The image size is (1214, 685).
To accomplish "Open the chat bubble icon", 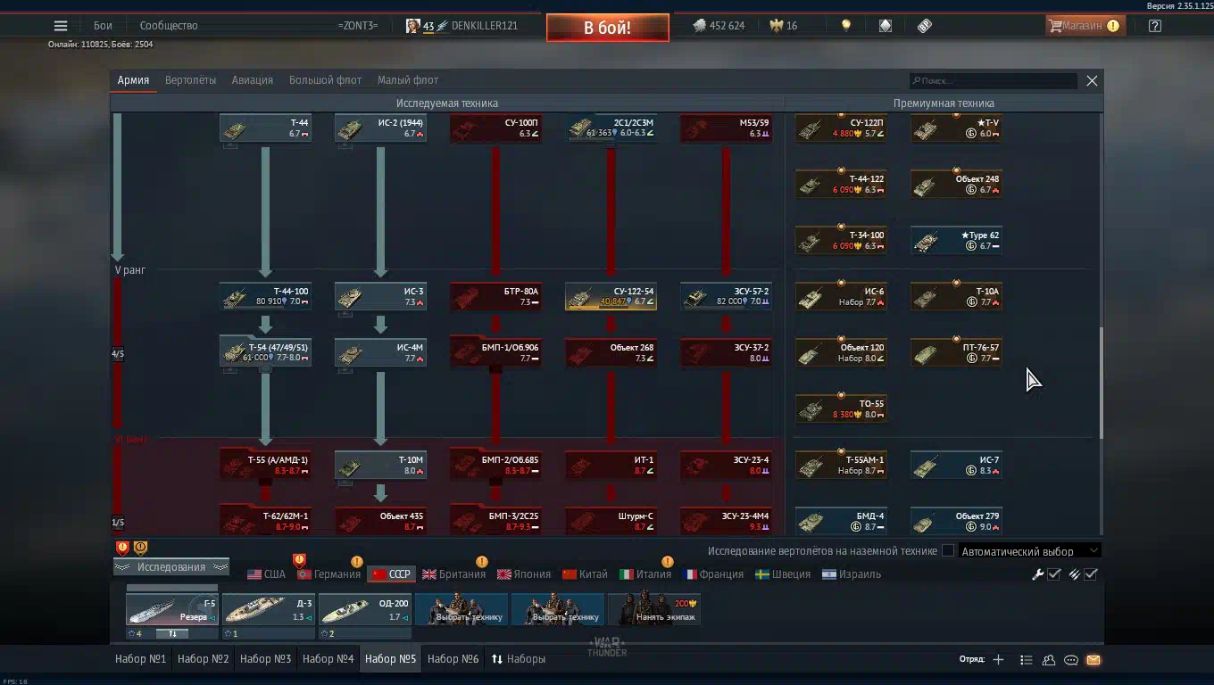I will pos(1071,660).
